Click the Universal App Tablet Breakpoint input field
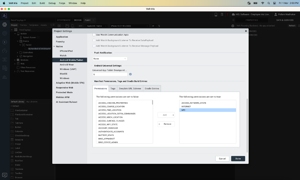 (x=110, y=74)
